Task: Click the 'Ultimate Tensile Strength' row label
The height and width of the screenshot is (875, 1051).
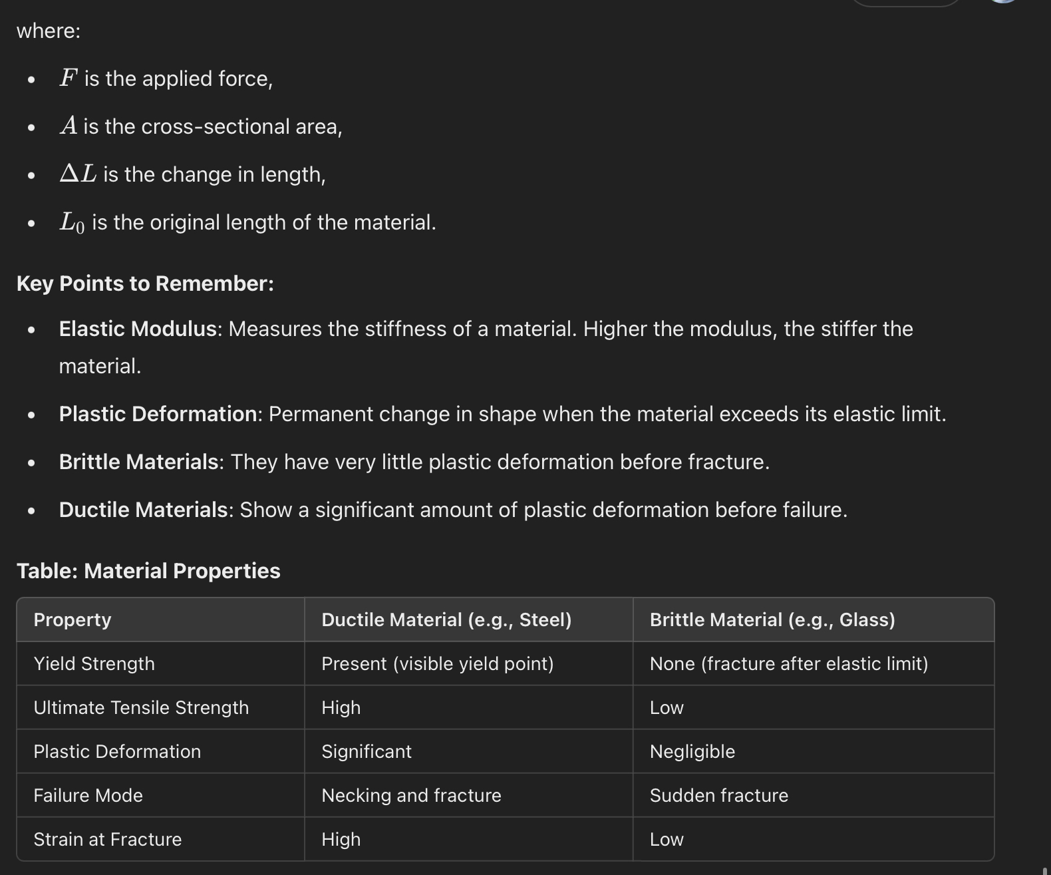Action: point(141,707)
